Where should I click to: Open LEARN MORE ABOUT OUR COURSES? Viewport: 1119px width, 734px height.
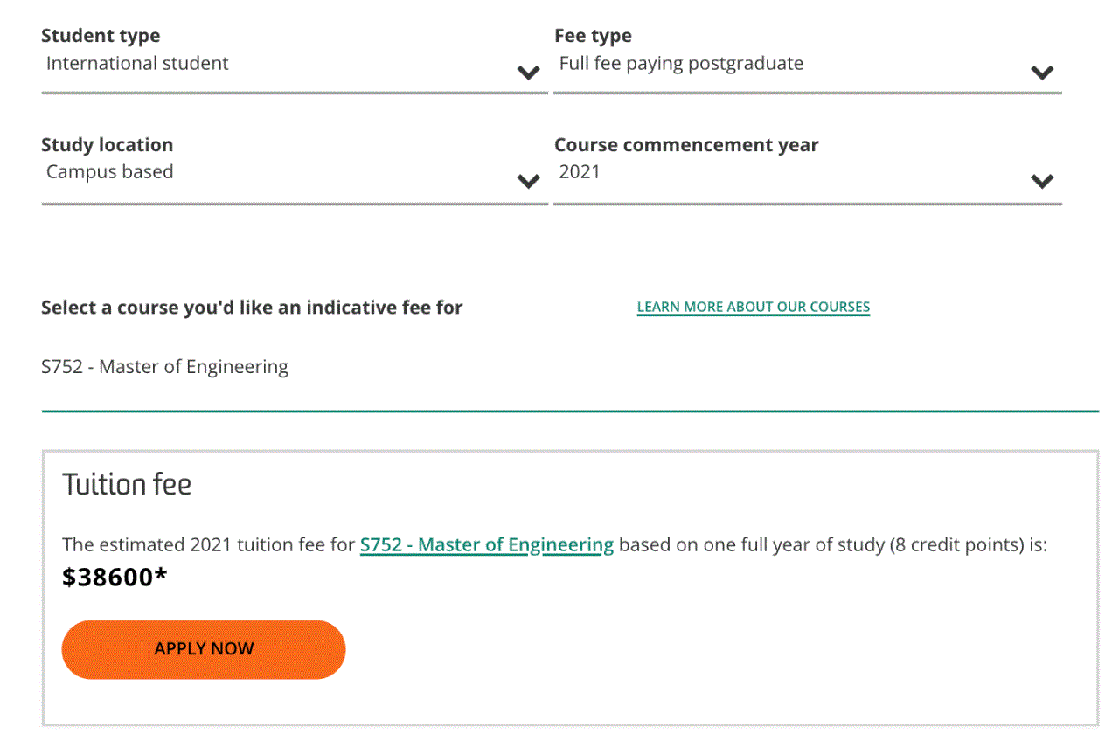tap(753, 307)
